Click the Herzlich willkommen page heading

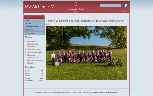pyautogui.click(x=85, y=22)
